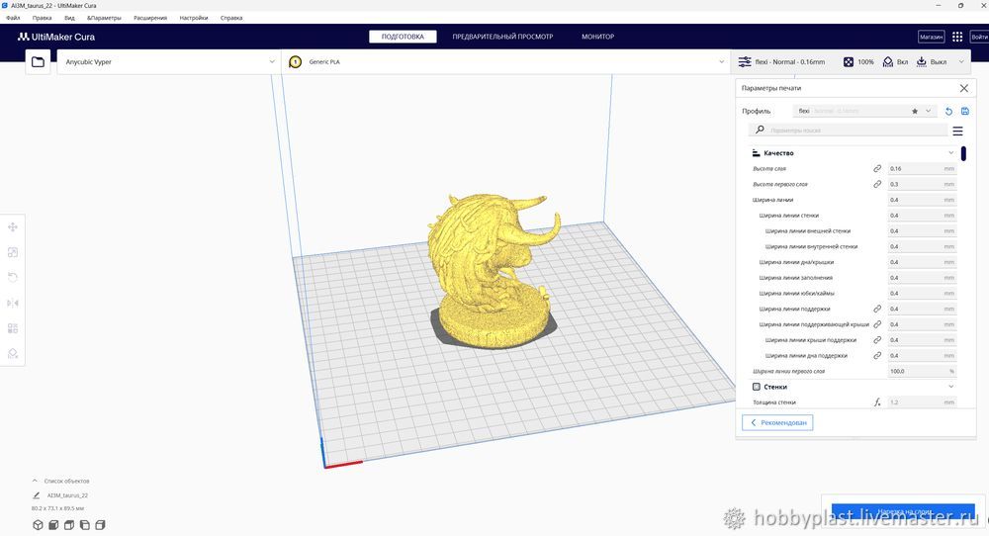Open the flexi profile dropdown
Viewport: 989px width, 536px height.
864,111
